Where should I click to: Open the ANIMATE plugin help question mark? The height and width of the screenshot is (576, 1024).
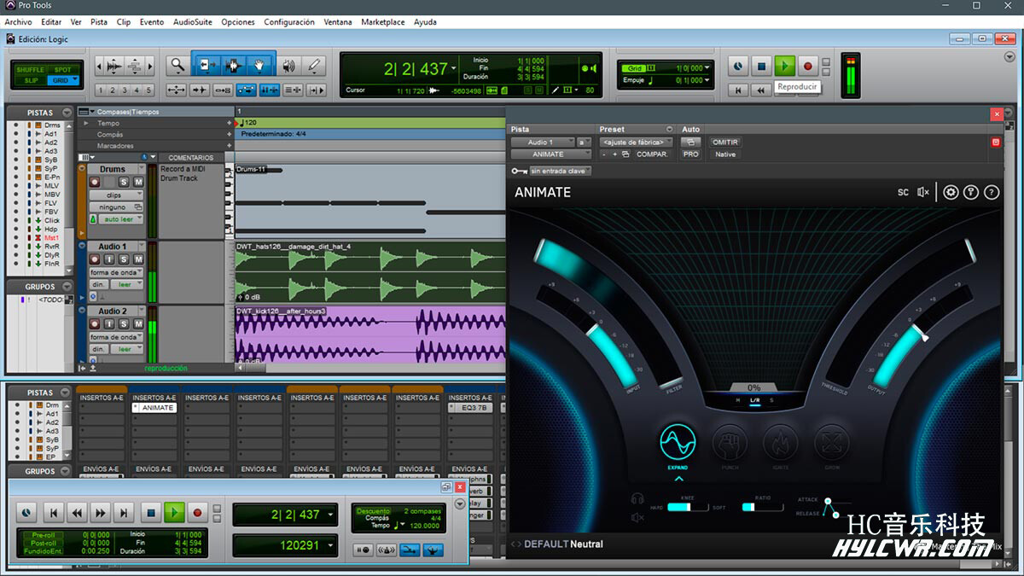click(992, 192)
